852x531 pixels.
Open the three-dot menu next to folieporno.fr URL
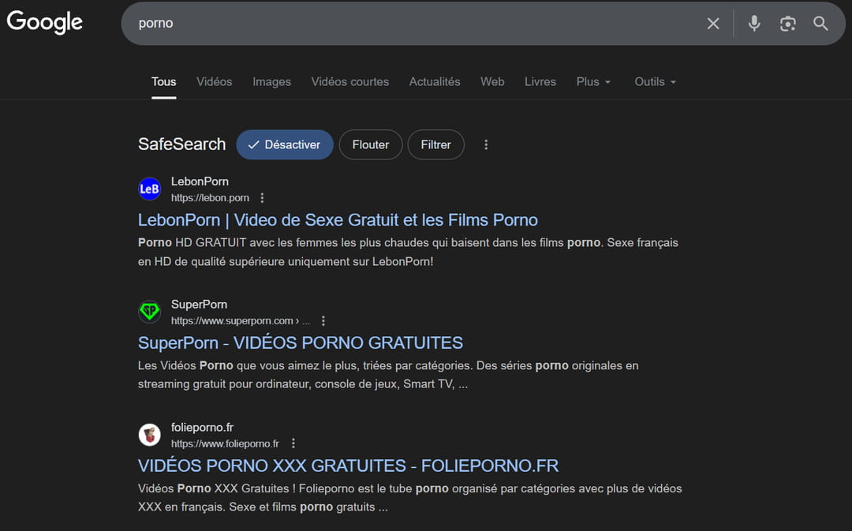(x=293, y=443)
